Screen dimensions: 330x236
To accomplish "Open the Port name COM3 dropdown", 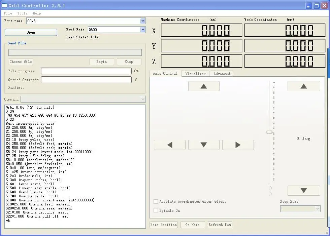I will (x=143, y=21).
